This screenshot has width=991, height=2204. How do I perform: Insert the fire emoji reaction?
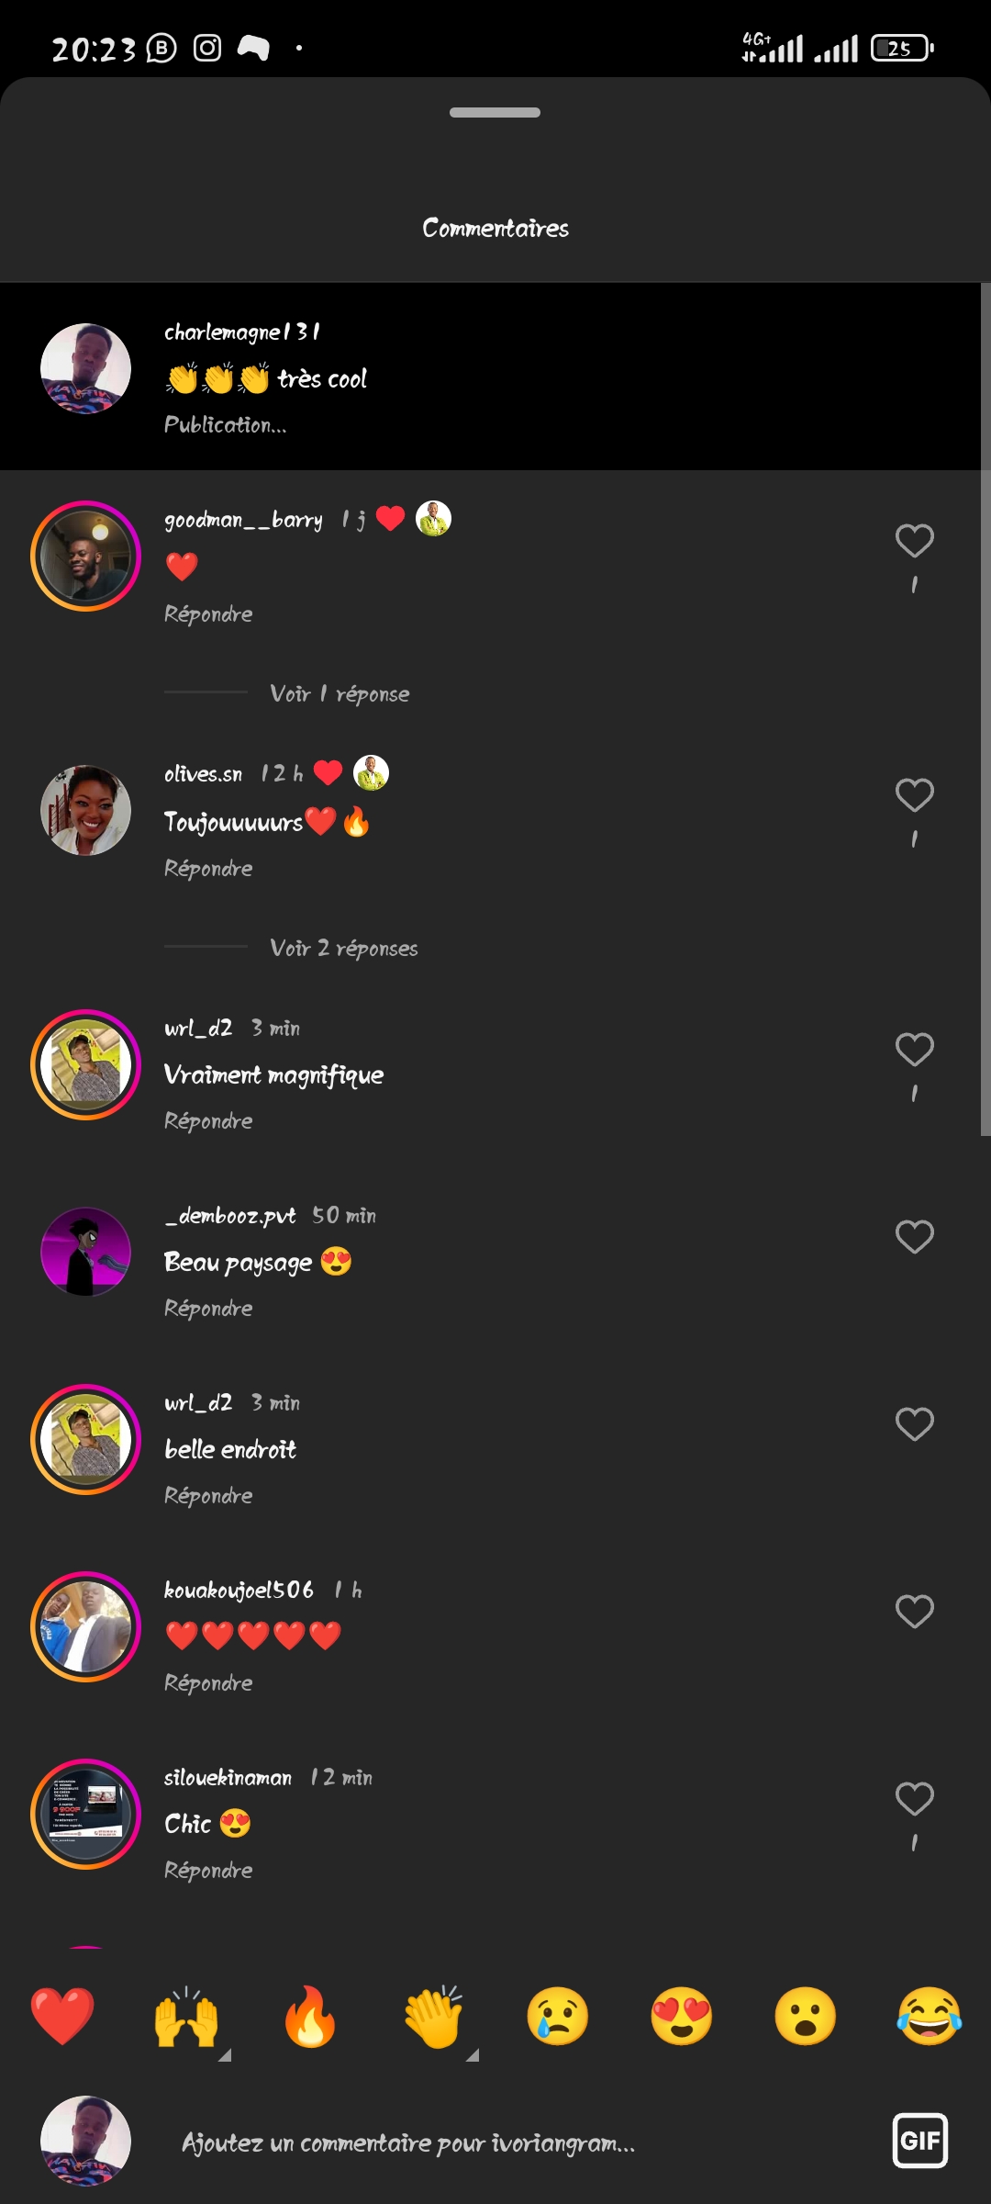[310, 2017]
